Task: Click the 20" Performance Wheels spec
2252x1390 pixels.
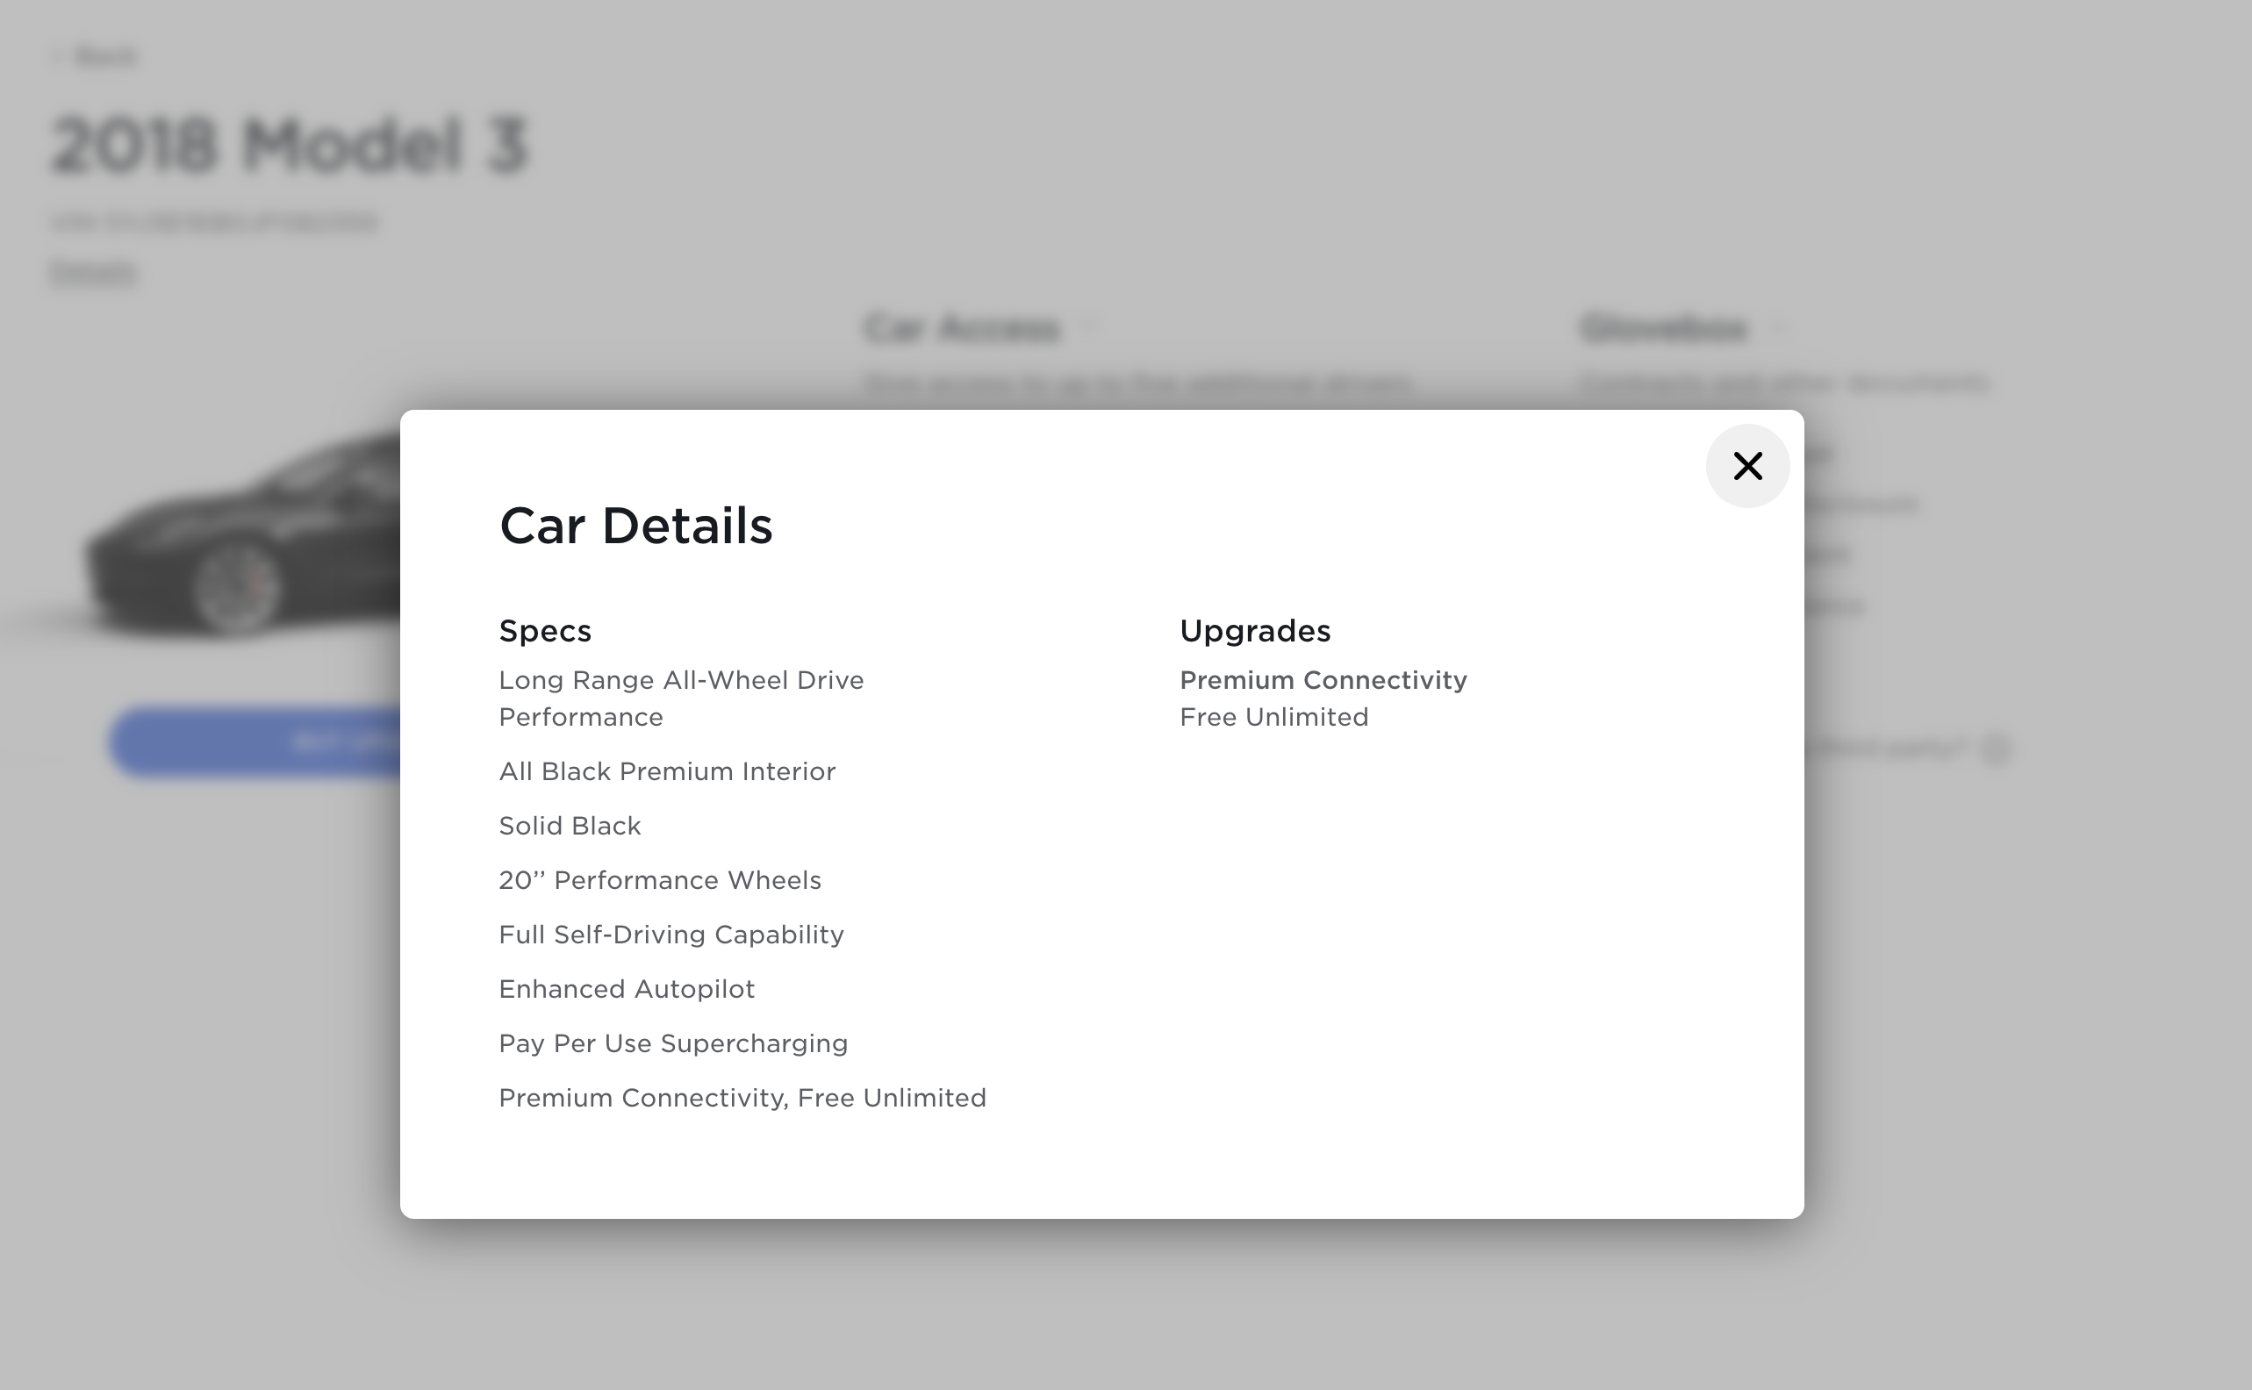Action: coord(659,880)
